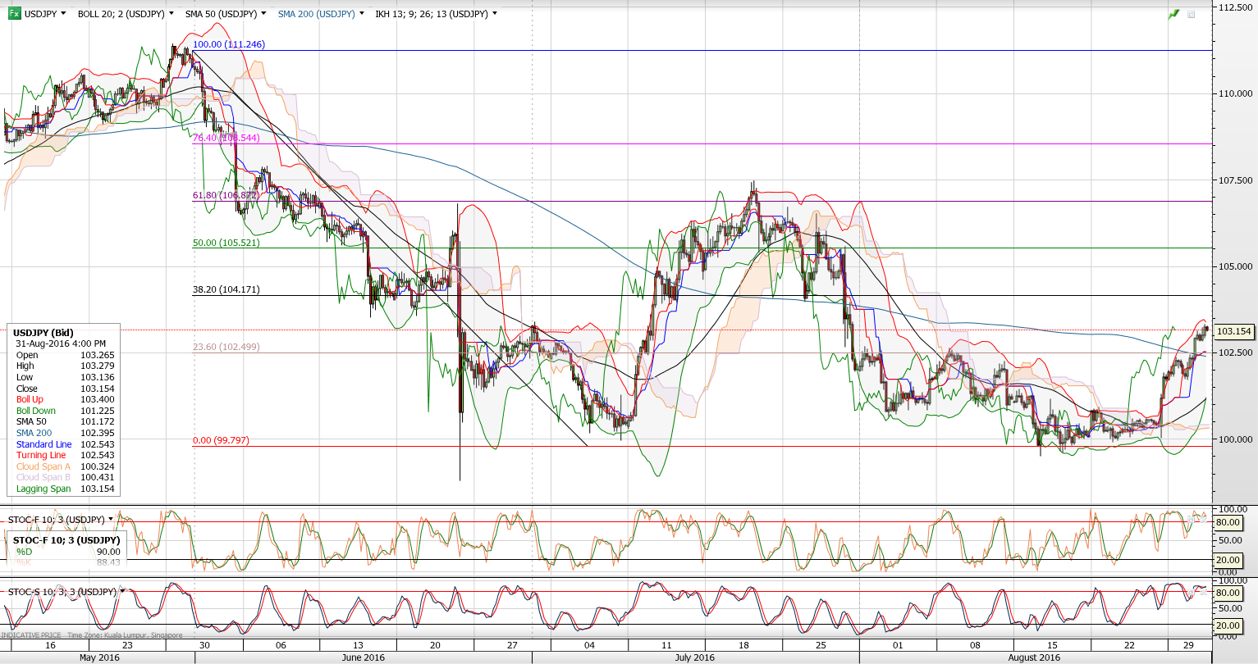Select the 76.40 Fibonacci level label
1258x664 pixels.
(x=226, y=138)
